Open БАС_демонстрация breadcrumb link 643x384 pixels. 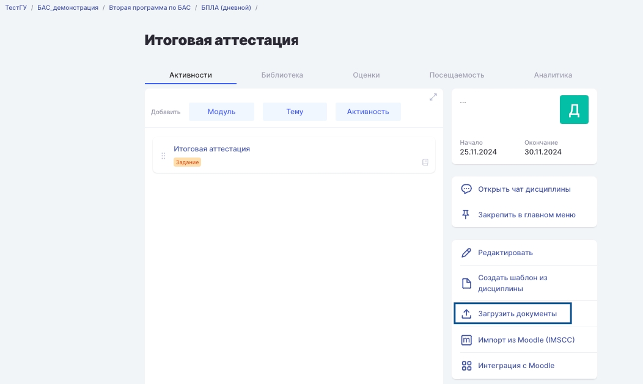[x=68, y=7]
